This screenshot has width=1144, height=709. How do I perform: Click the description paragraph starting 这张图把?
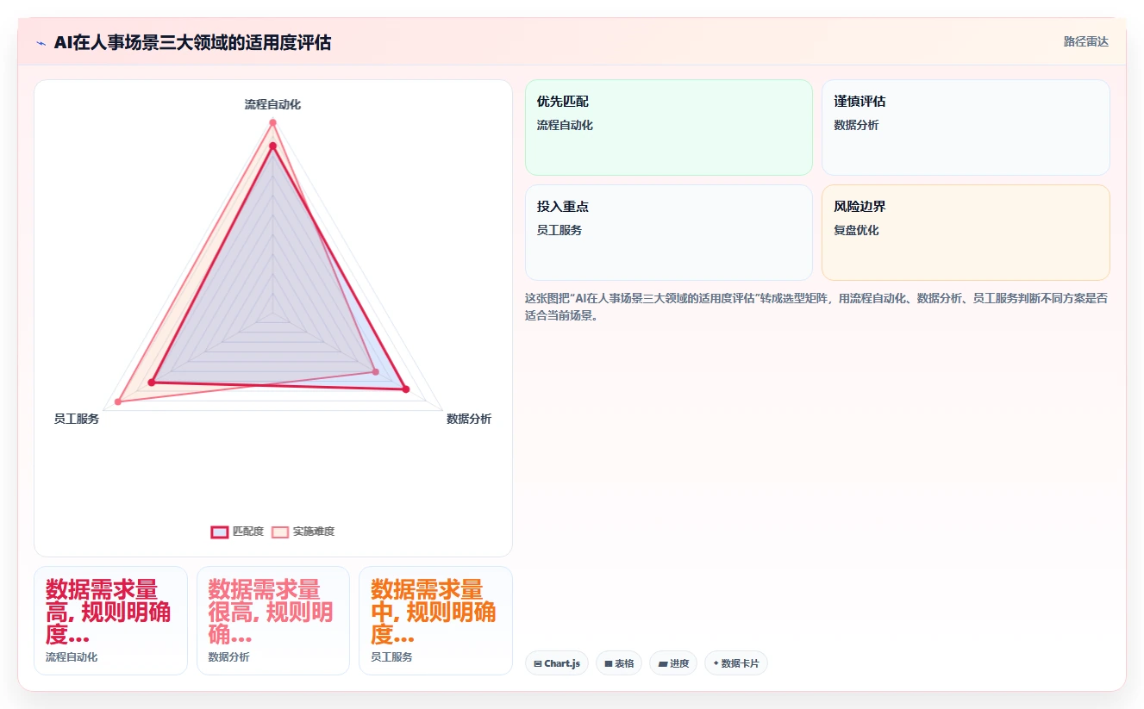(x=816, y=307)
